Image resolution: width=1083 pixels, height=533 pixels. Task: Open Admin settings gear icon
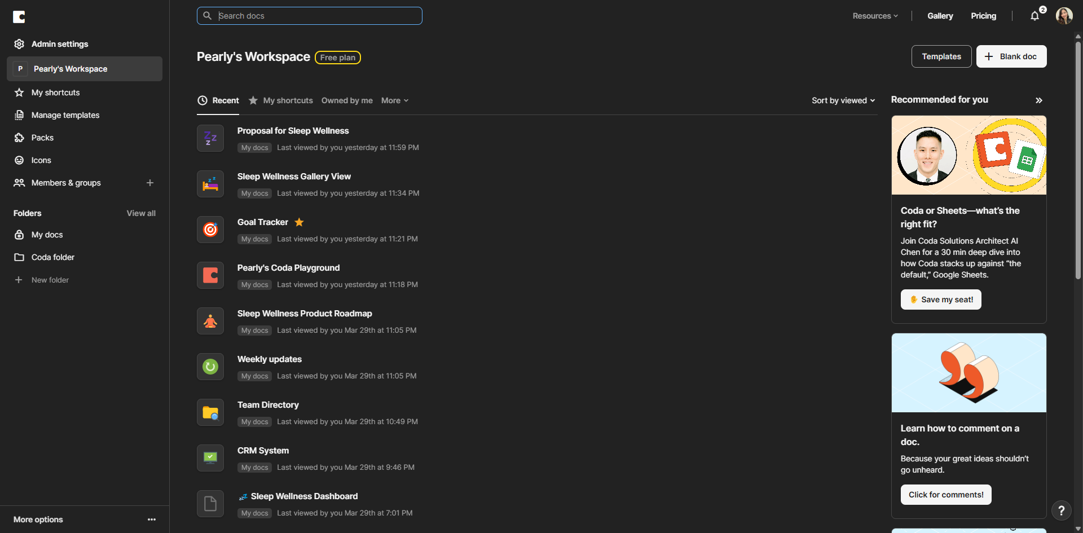[19, 44]
